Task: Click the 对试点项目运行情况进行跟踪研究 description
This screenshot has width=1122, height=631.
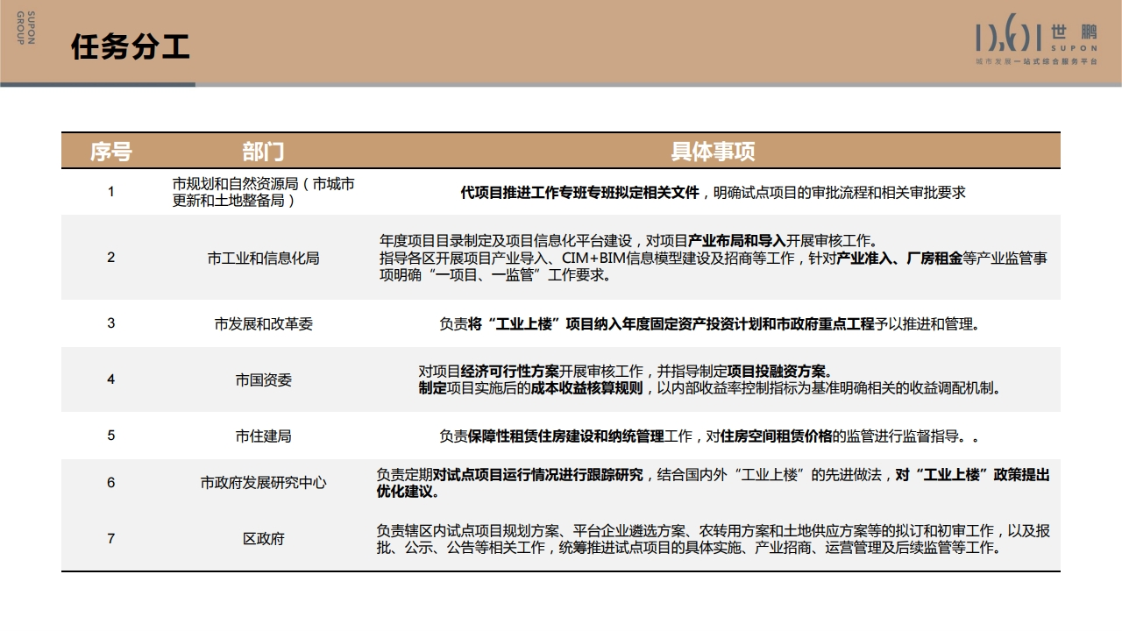Action: point(713,483)
